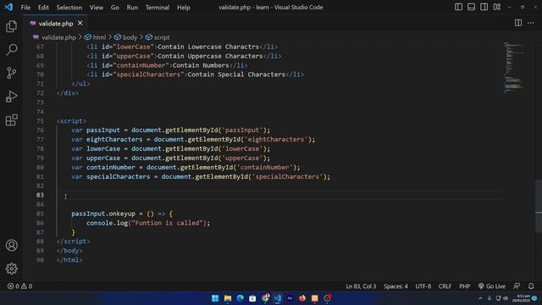
Task: Change file encoding UTF-8
Action: pyautogui.click(x=423, y=286)
